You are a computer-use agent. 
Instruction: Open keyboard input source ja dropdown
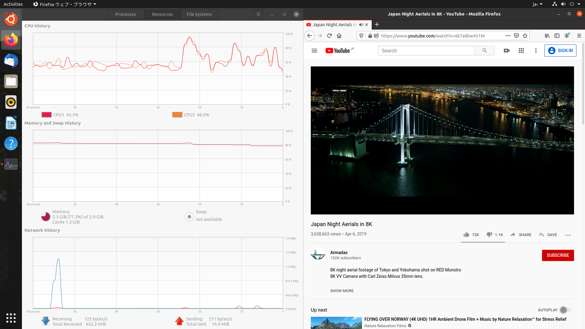tap(538, 4)
